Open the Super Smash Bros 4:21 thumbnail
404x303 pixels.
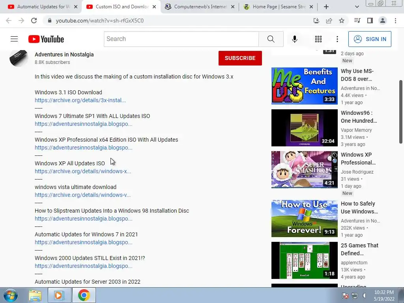pyautogui.click(x=304, y=170)
